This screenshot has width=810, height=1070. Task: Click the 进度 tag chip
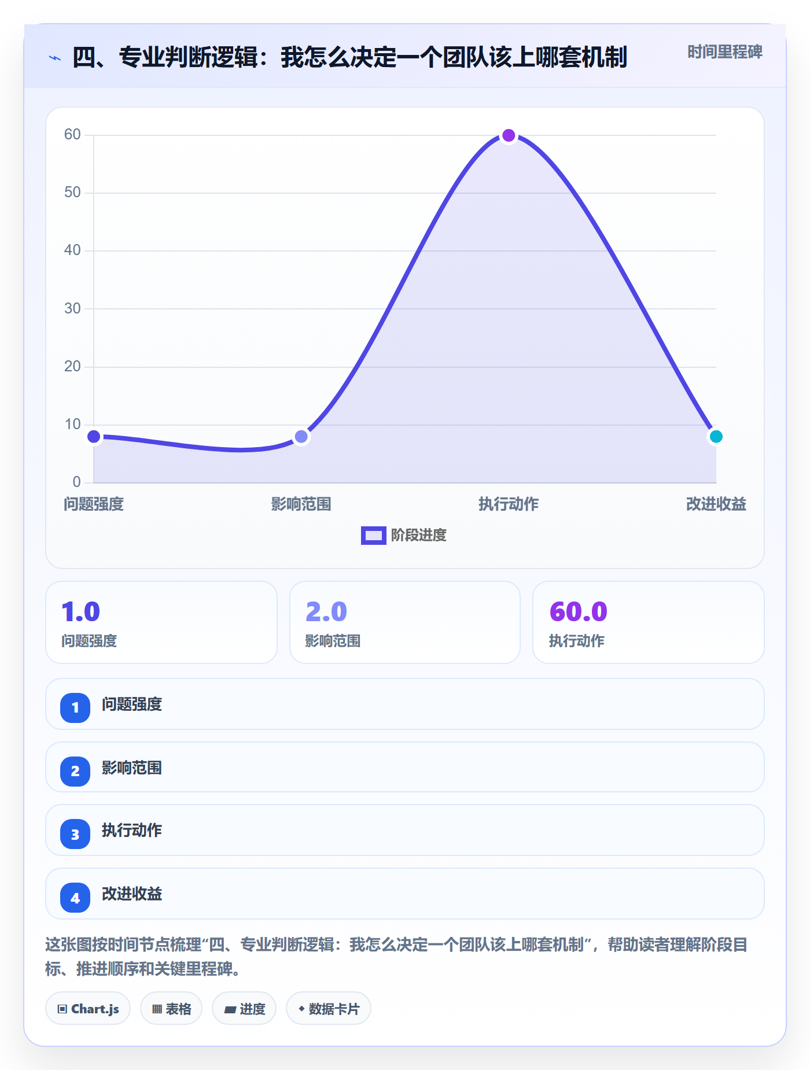[x=244, y=1009]
